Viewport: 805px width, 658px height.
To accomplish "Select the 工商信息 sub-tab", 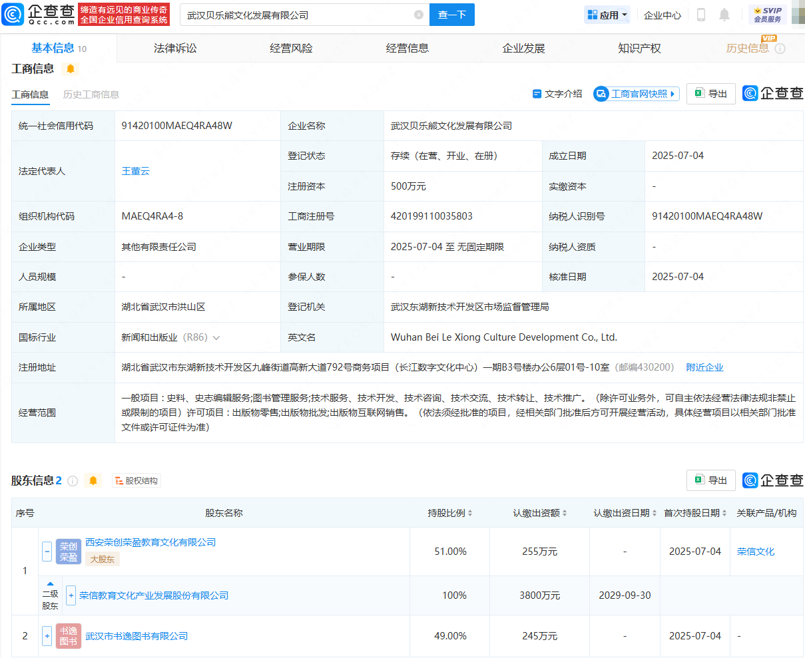I will point(30,94).
